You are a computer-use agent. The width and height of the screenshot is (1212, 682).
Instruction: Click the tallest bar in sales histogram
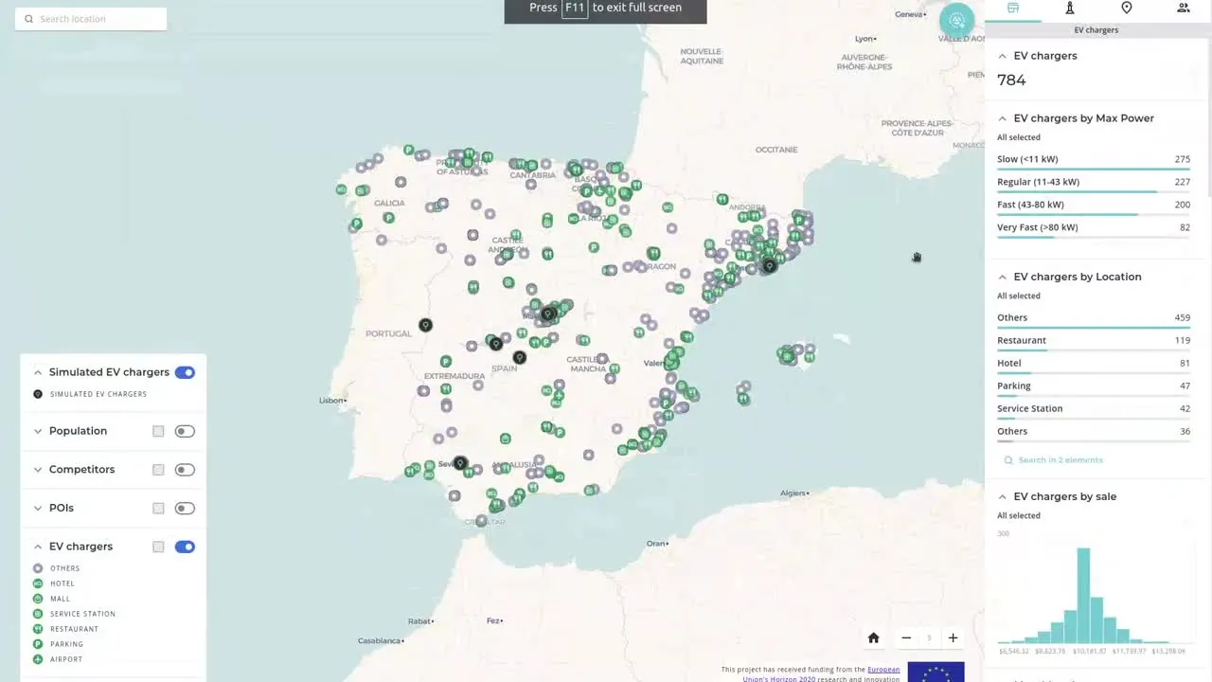pos(1083,595)
